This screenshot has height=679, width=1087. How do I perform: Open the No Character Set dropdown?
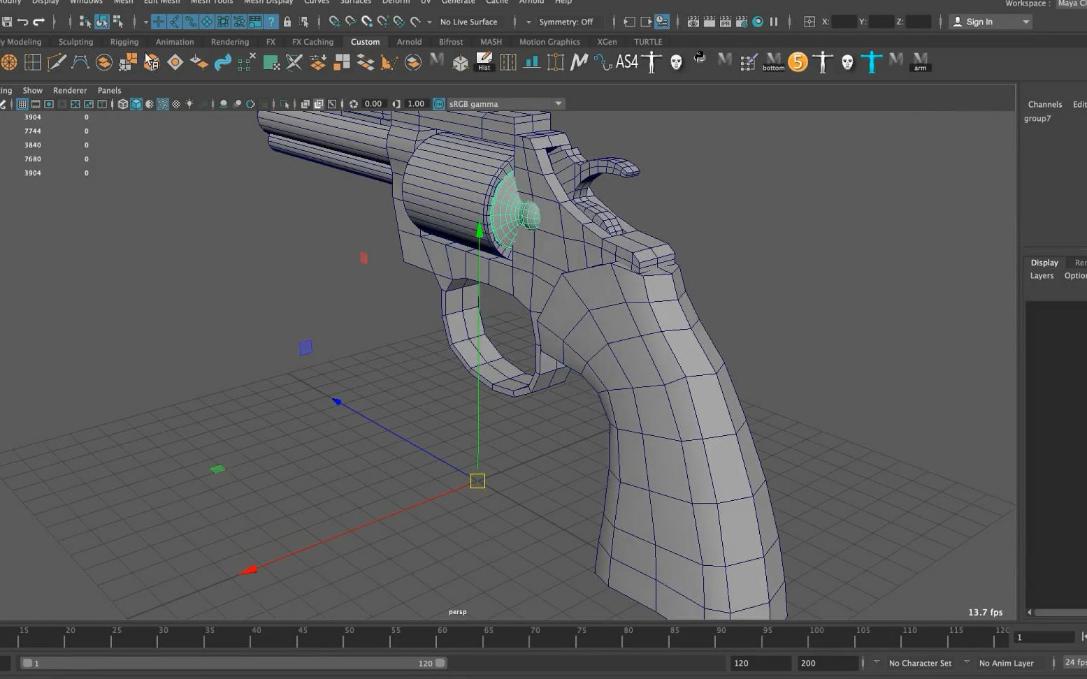point(919,662)
